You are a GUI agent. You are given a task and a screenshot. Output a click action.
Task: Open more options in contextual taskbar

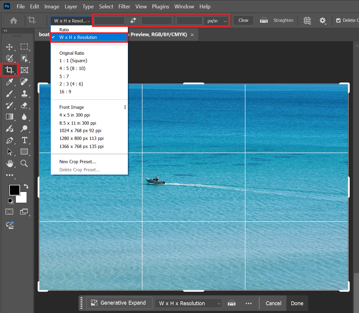(x=248, y=303)
